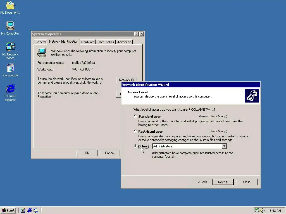This screenshot has width=286, height=214.
Task: Click the help question mark in System Properties
Action: (x=136, y=34)
